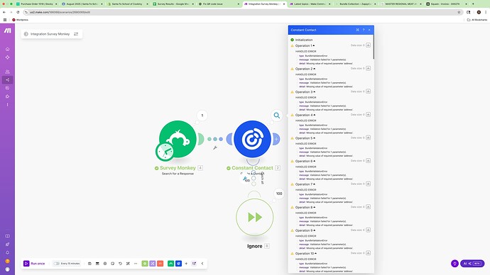Click the save scenario icon in toolbar
This screenshot has height=275, width=490.
(x=89, y=264)
